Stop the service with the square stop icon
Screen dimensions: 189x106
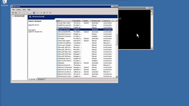[44, 13]
